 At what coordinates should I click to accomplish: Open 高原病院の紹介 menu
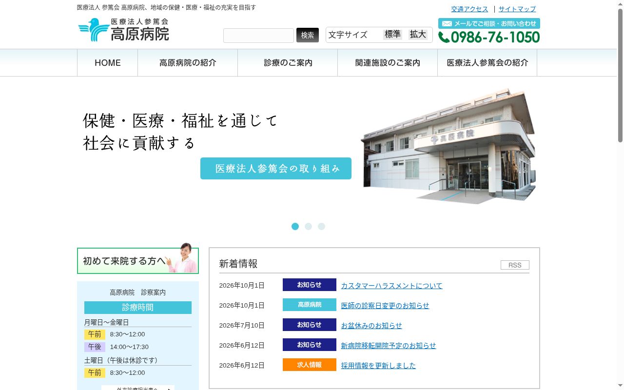pos(188,63)
